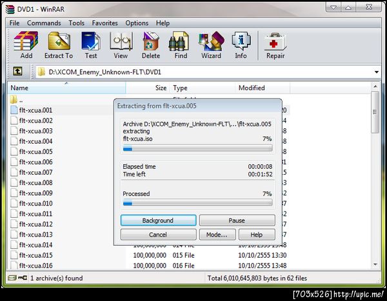
Task: Open the Favorites menu
Action: pos(105,23)
